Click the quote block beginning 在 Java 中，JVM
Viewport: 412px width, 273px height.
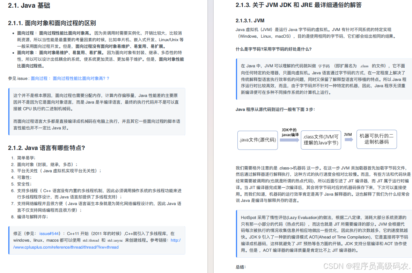pos(324,79)
